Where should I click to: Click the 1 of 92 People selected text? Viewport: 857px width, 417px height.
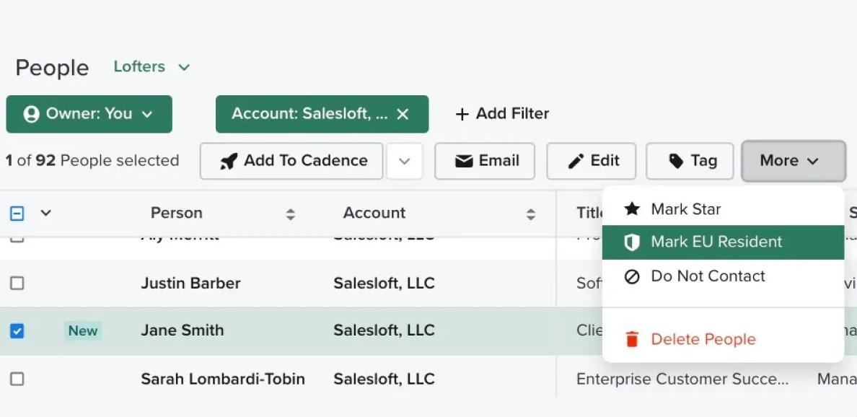coord(92,161)
